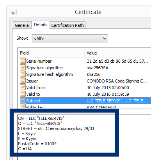Click the Subject field icon
151x160 pixels.
pyautogui.click(x=23, y=101)
